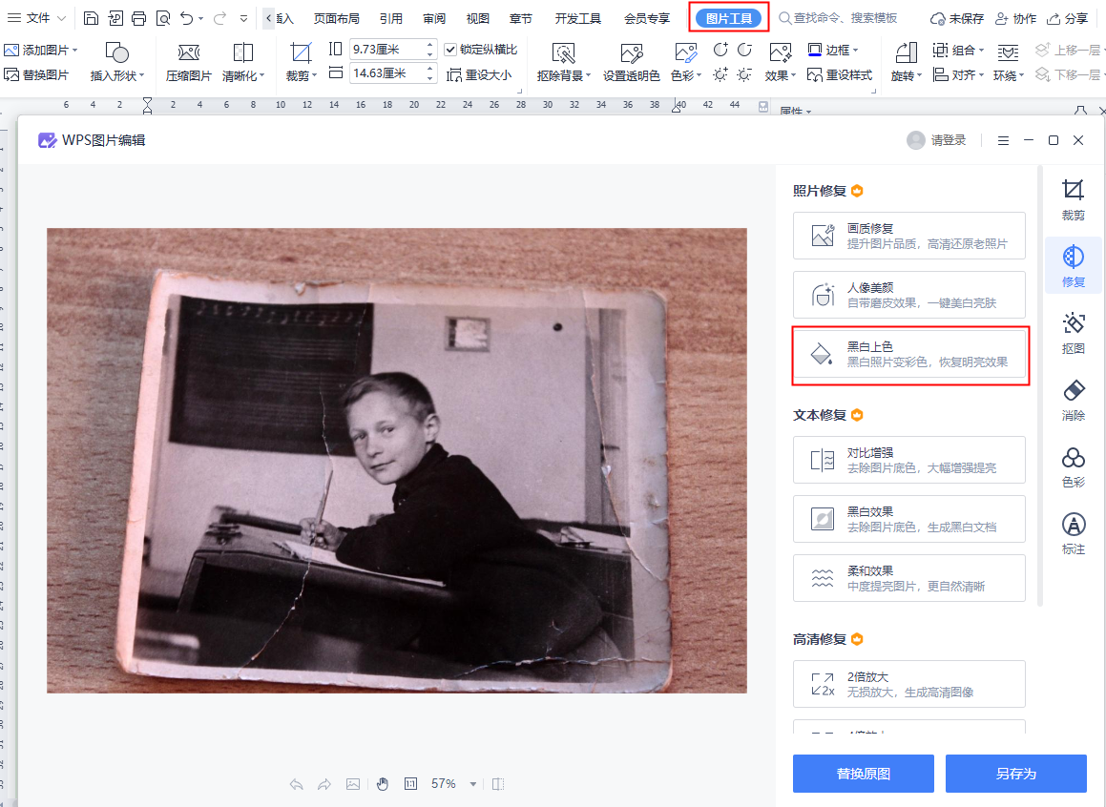Switch to the 审阅 tab
Image resolution: width=1106 pixels, height=807 pixels.
(x=434, y=18)
